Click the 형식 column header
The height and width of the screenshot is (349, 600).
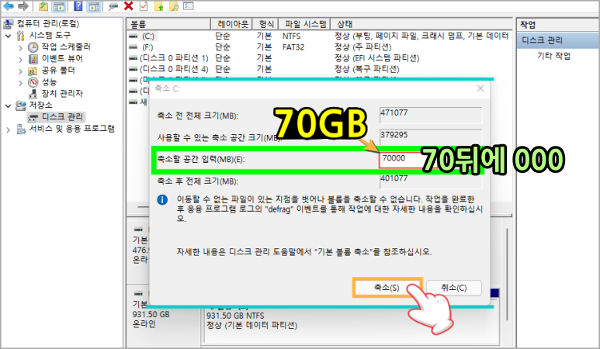coord(265,24)
